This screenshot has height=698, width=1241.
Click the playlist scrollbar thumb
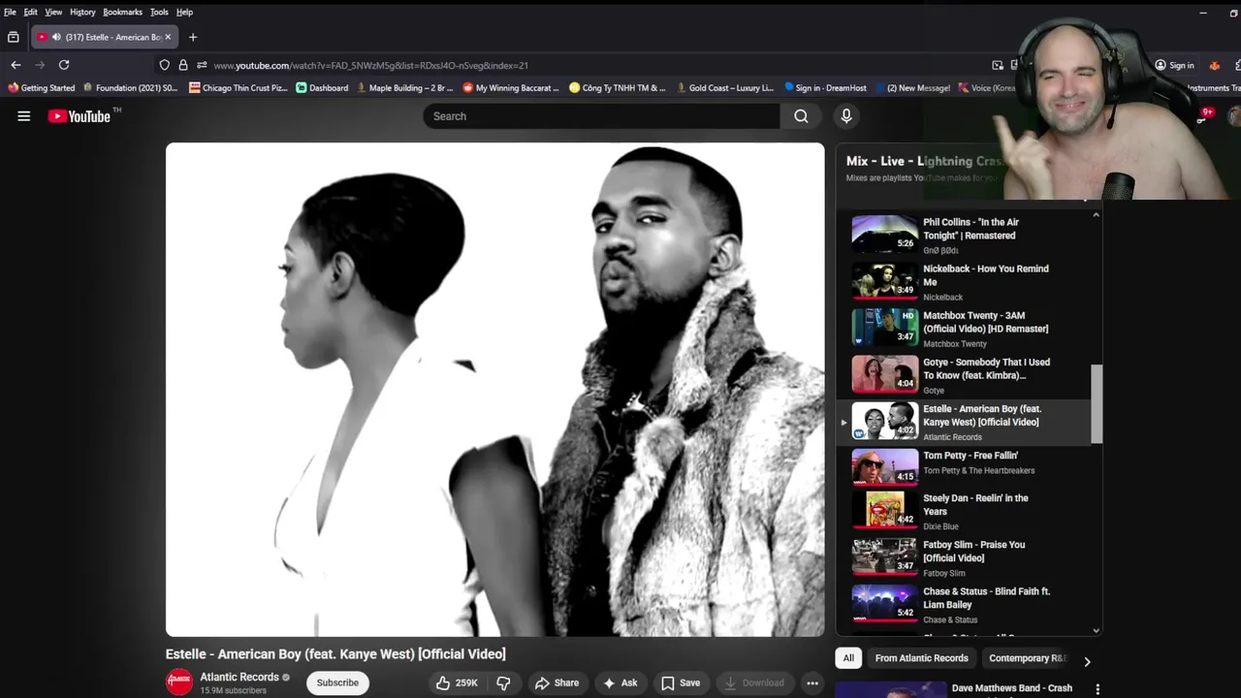pos(1097,404)
